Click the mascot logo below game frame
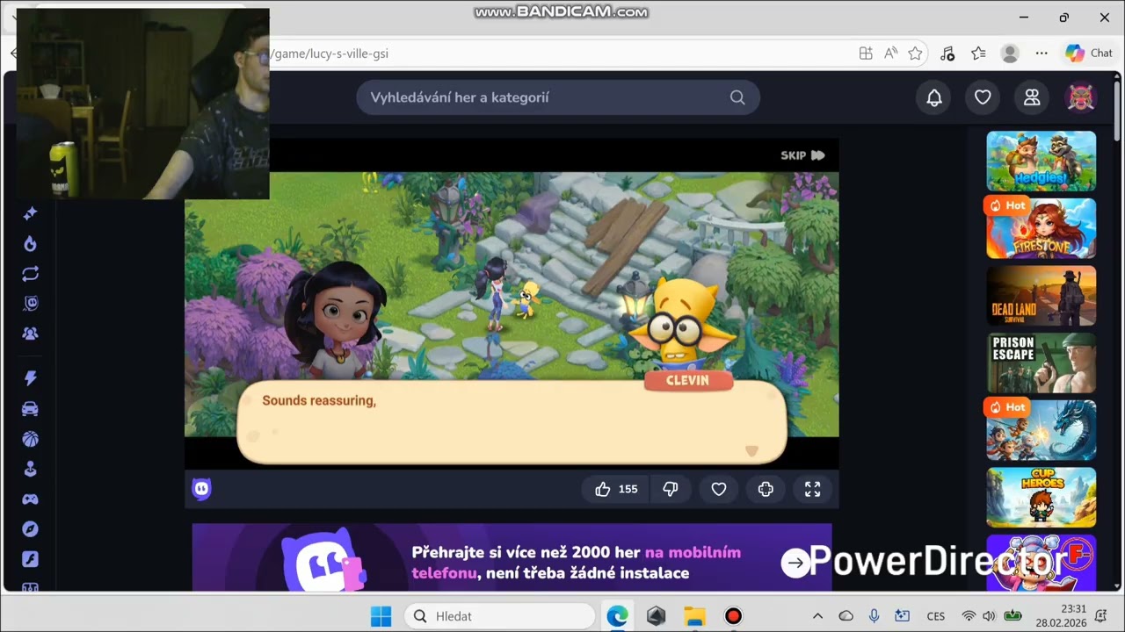The height and width of the screenshot is (632, 1125). (x=202, y=489)
